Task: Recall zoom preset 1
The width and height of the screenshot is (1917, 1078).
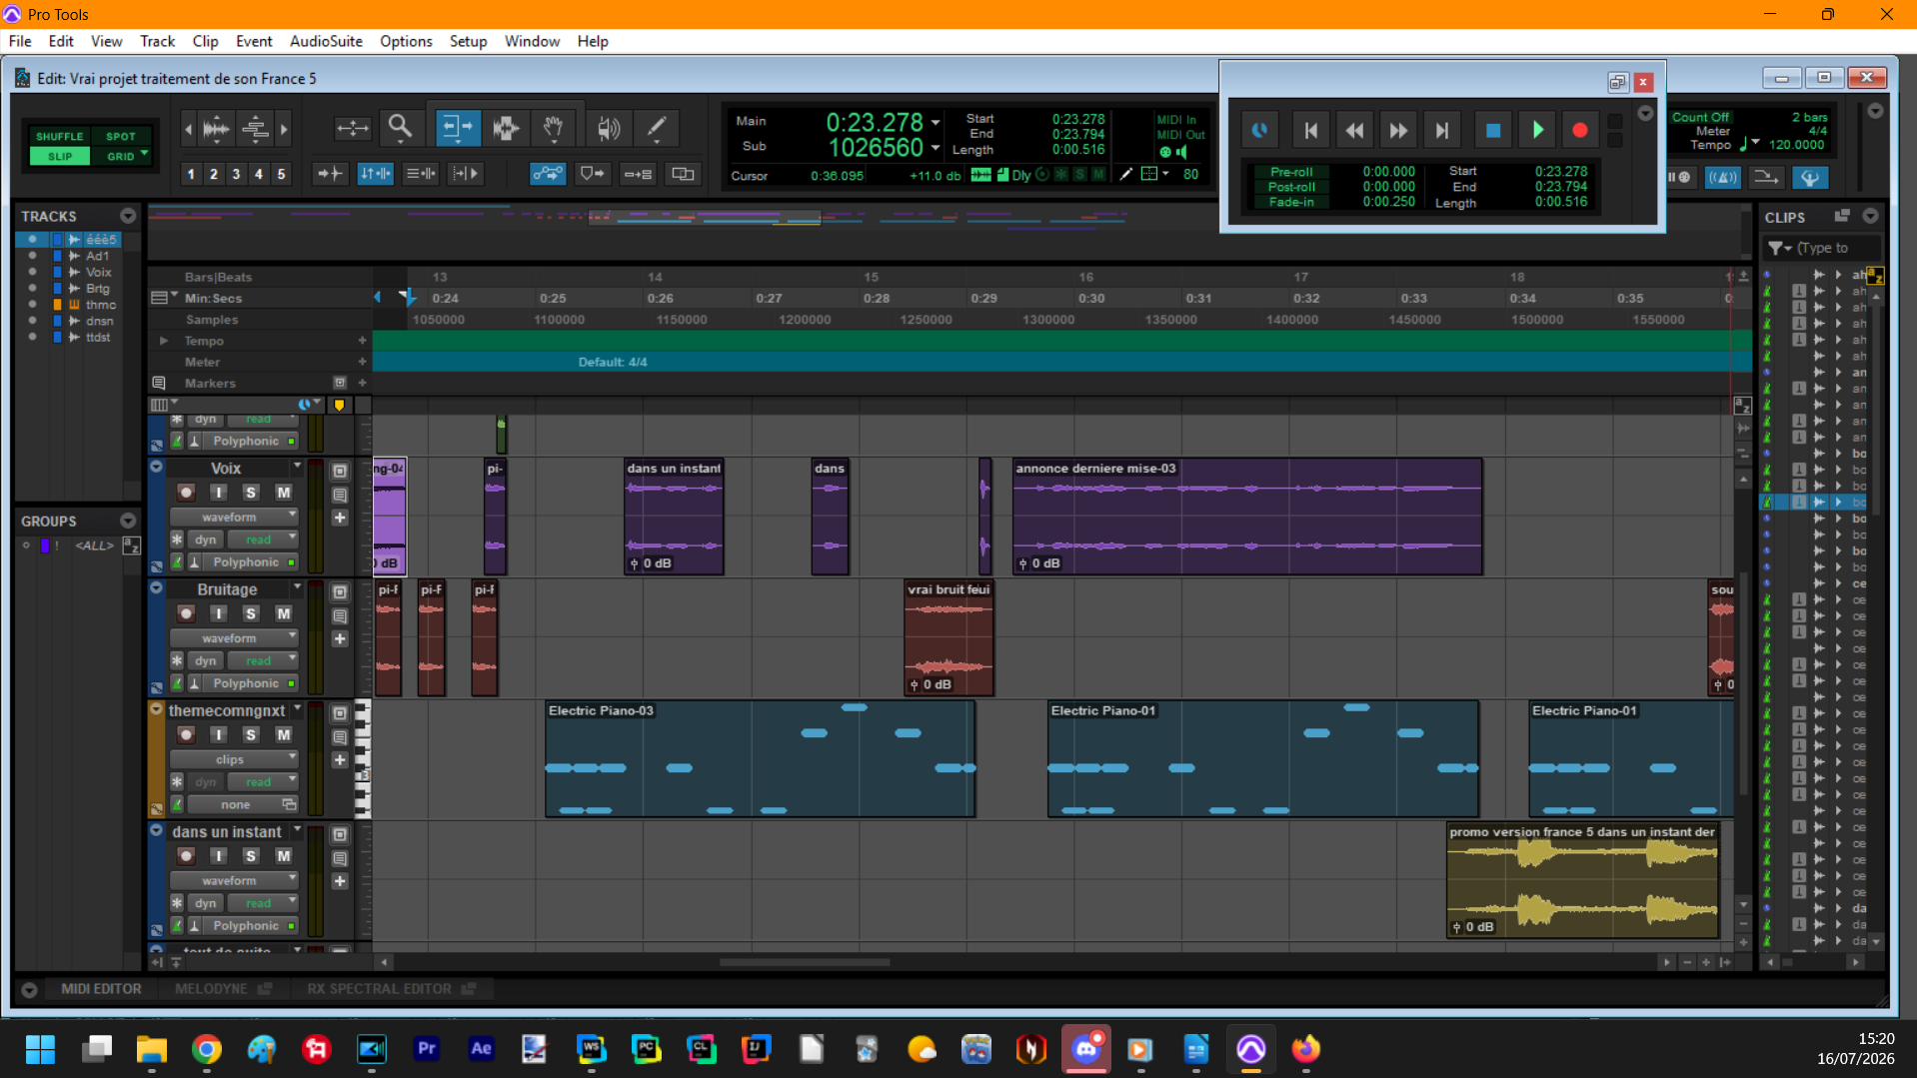Action: [x=191, y=174]
